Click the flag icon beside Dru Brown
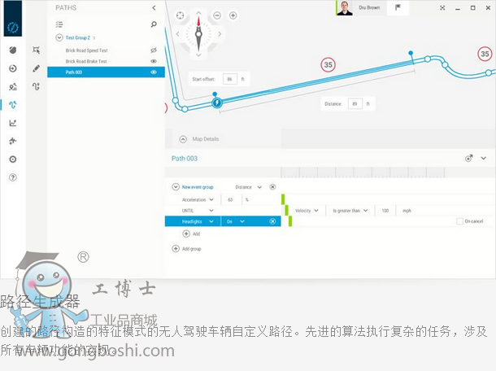Viewport: 496px width, 371px height. point(398,7)
